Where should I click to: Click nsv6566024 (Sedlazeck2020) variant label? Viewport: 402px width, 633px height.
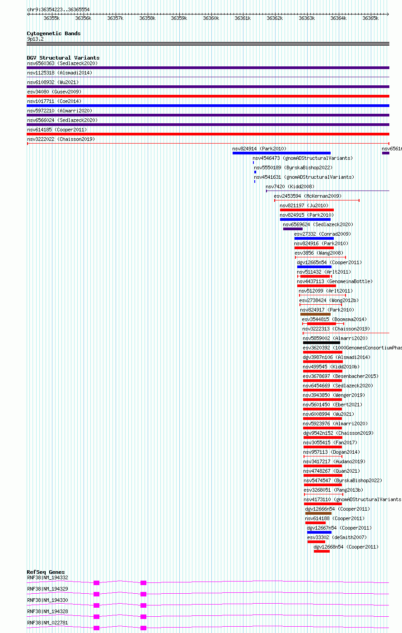click(62, 120)
